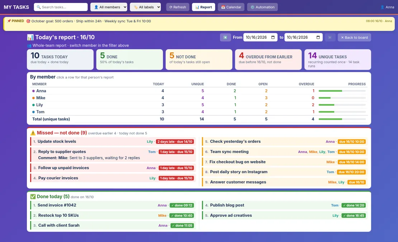Screen dimensions: 398x242
Task: Click the Refresh button
Action: click(x=178, y=7)
